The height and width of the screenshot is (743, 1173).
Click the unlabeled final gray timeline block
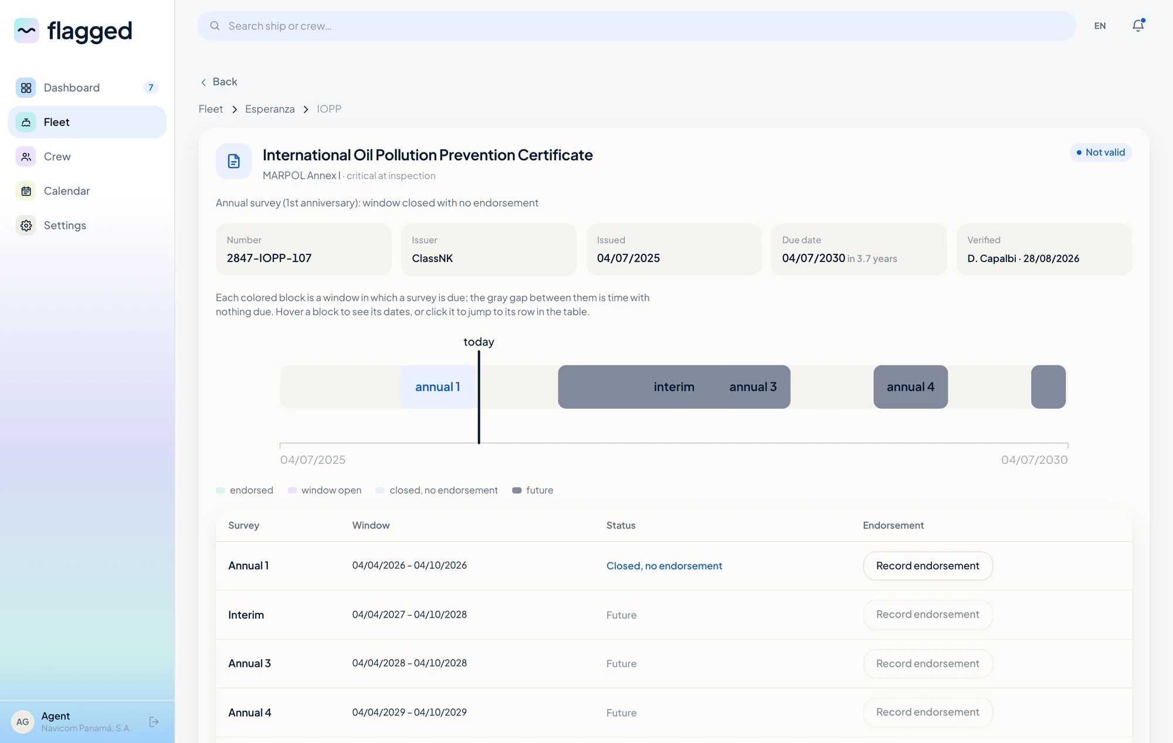(1048, 387)
